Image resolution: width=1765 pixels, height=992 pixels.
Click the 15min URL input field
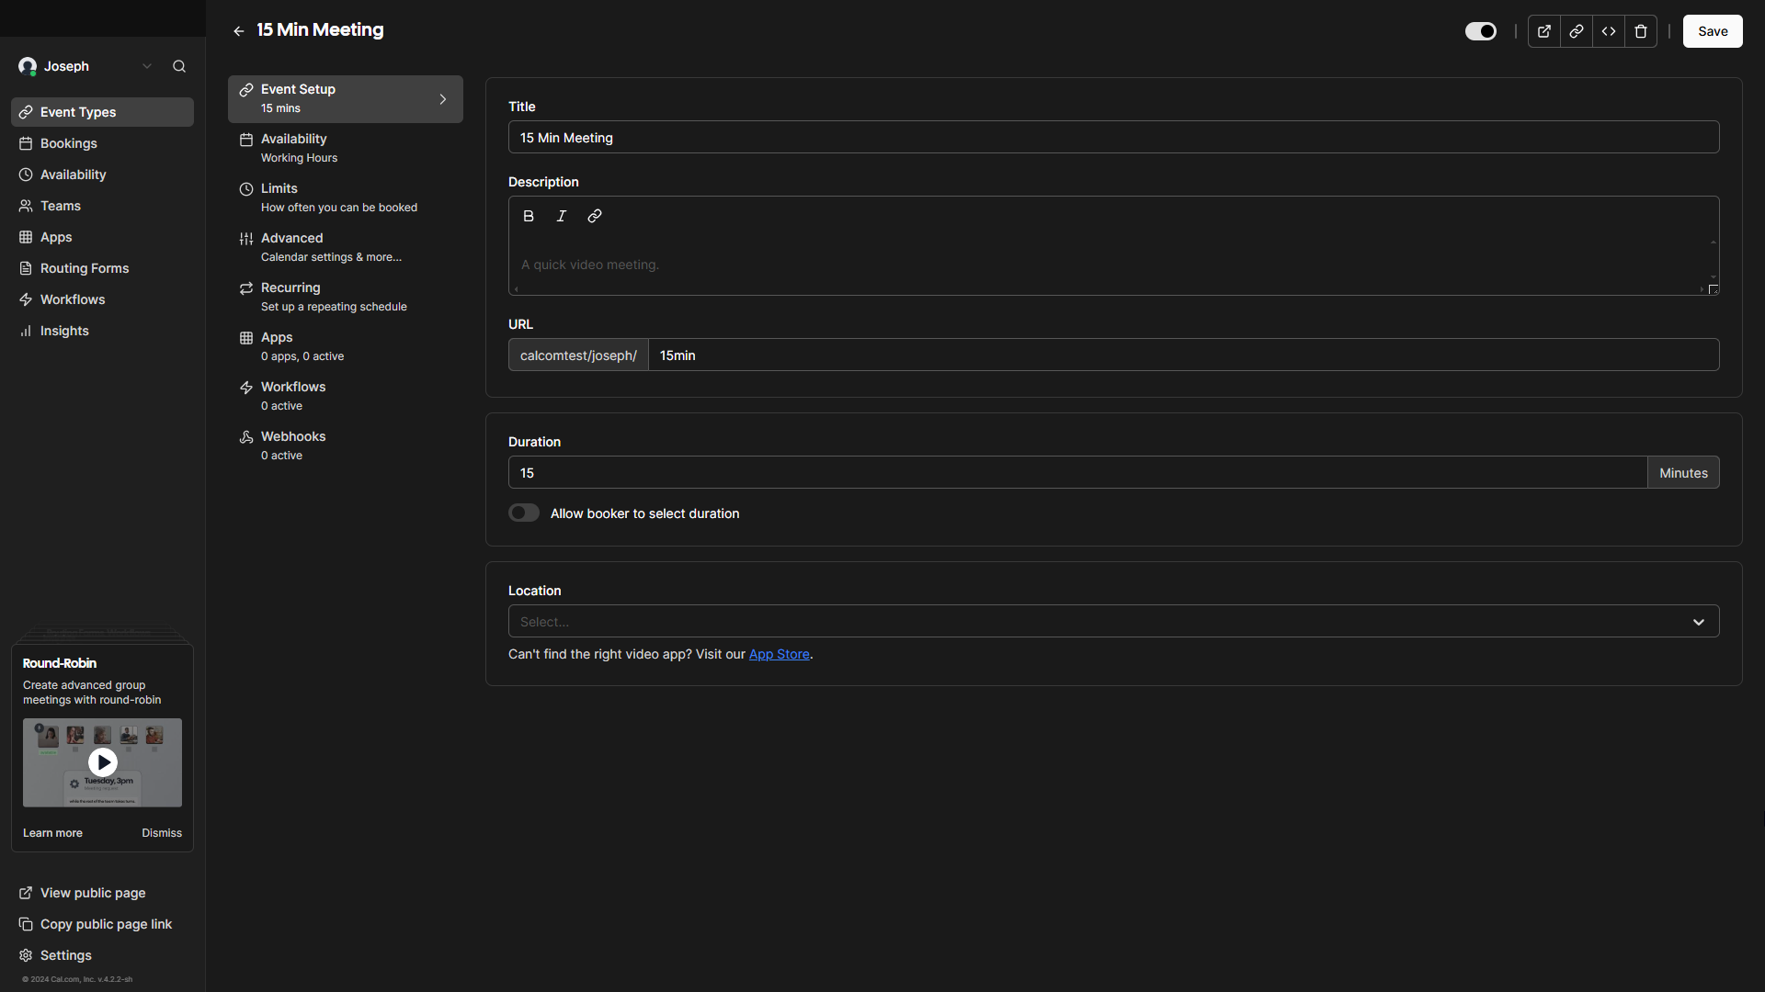[x=1184, y=355]
